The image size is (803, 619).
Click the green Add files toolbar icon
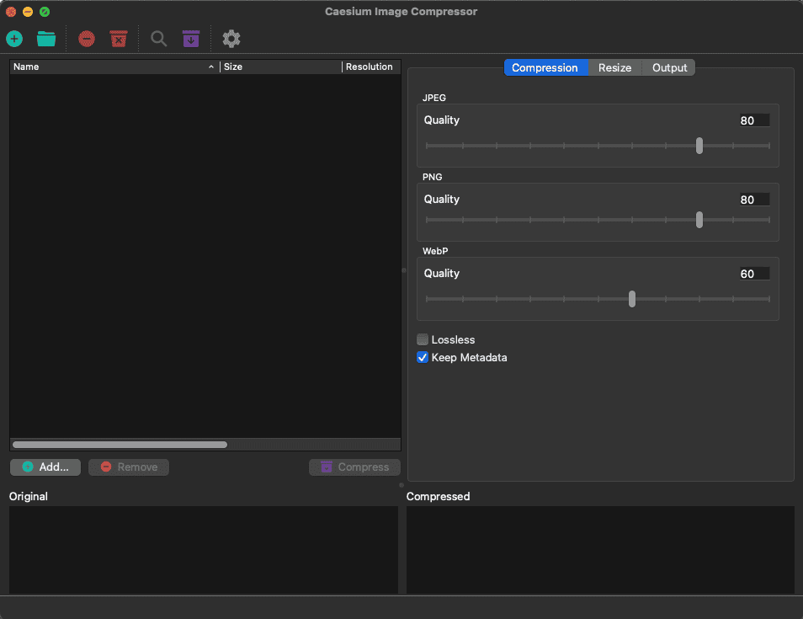tap(14, 39)
